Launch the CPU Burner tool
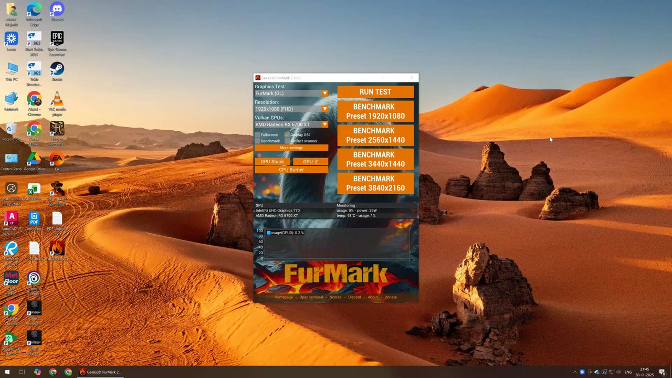 point(291,170)
